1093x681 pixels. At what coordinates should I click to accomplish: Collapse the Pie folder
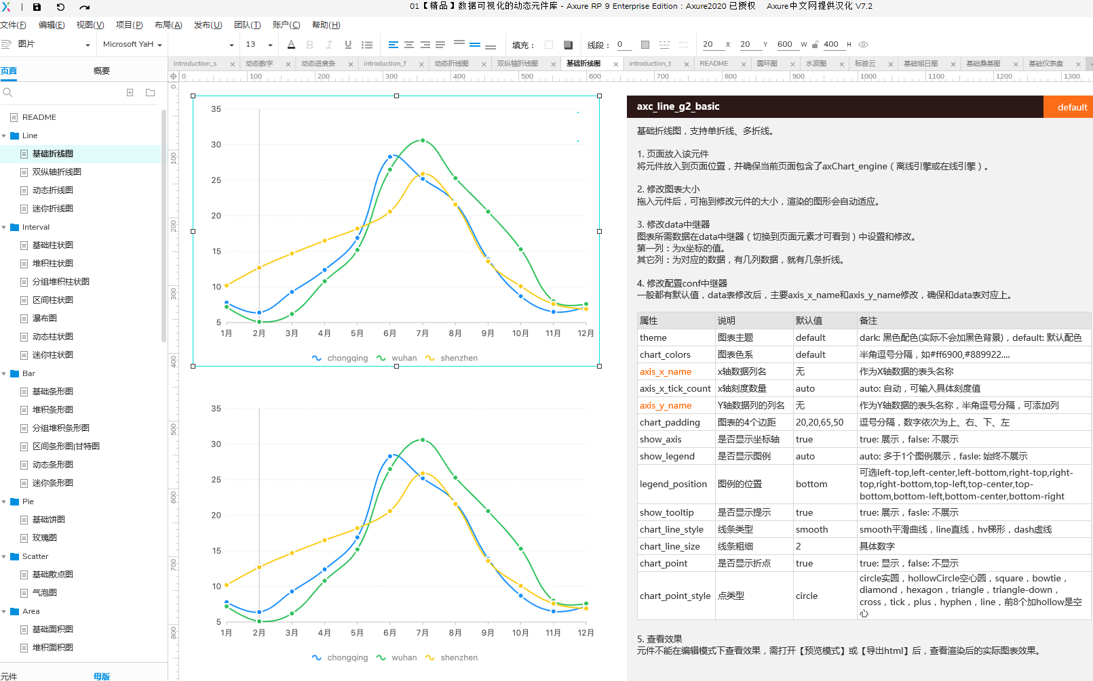pyautogui.click(x=4, y=501)
